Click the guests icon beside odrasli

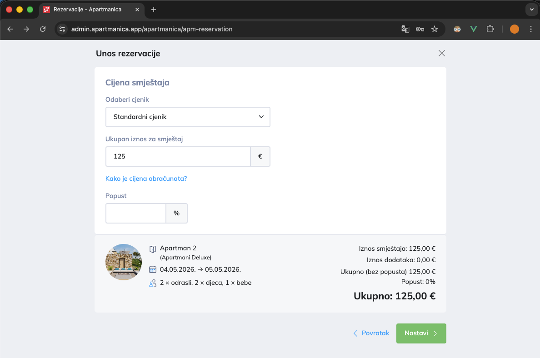click(x=153, y=283)
